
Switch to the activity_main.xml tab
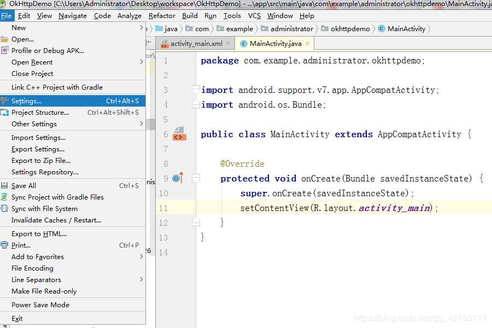click(x=196, y=44)
